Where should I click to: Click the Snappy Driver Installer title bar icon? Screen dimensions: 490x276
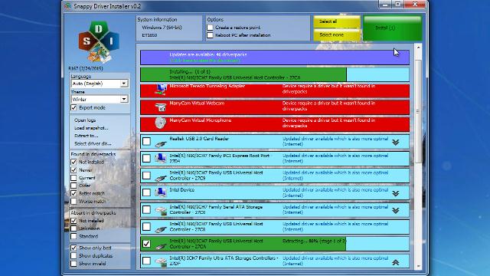pos(68,6)
